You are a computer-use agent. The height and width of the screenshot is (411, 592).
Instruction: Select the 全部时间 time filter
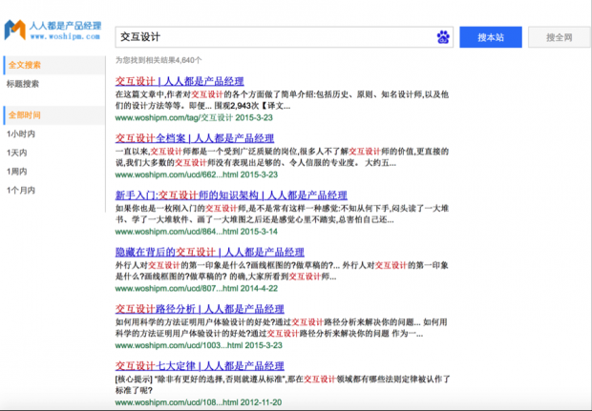24,114
